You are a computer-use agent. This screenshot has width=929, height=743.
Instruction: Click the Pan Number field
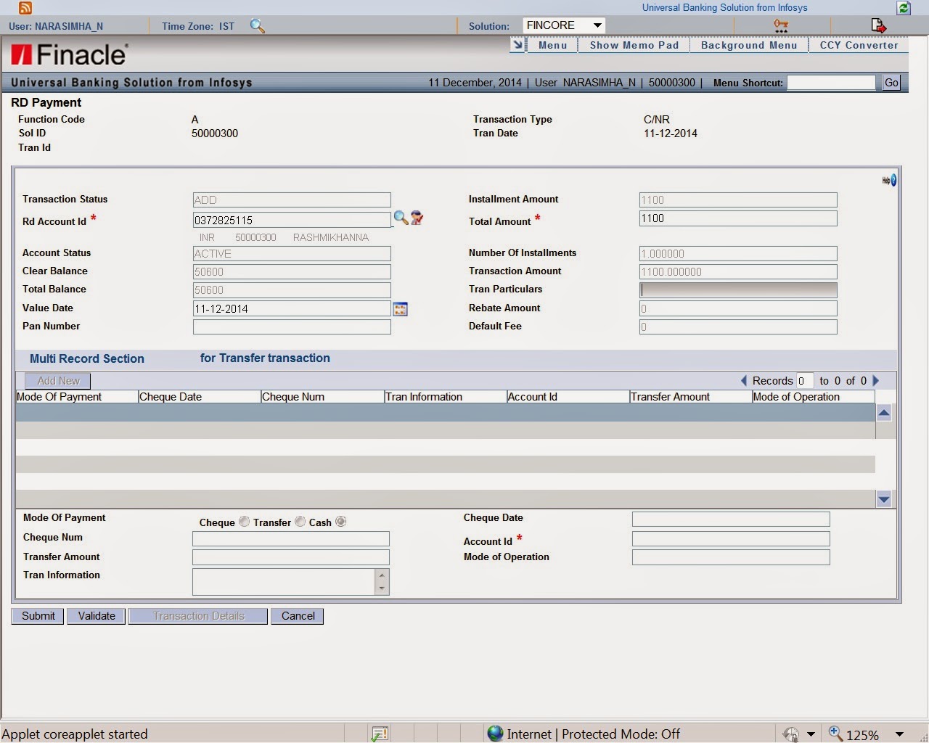point(292,327)
